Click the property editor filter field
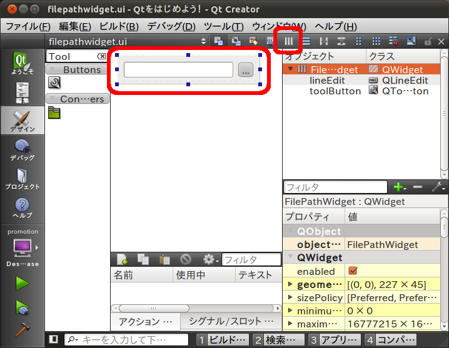Viewport: 449px width, 348px height. click(x=335, y=187)
